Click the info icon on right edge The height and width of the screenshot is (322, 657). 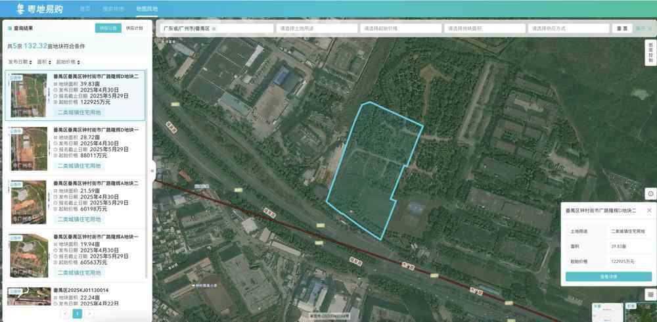(x=650, y=194)
